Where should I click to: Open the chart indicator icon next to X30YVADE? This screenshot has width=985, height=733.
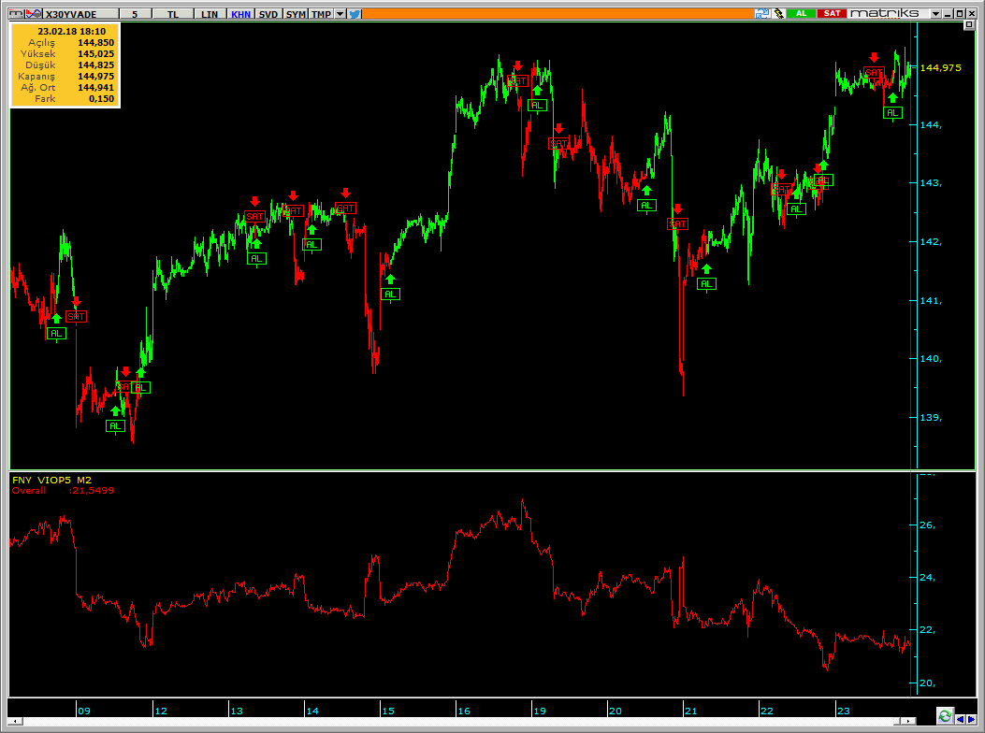34,14
